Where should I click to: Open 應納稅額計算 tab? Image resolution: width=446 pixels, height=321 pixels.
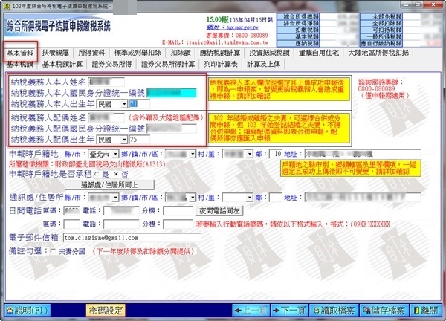[220, 53]
